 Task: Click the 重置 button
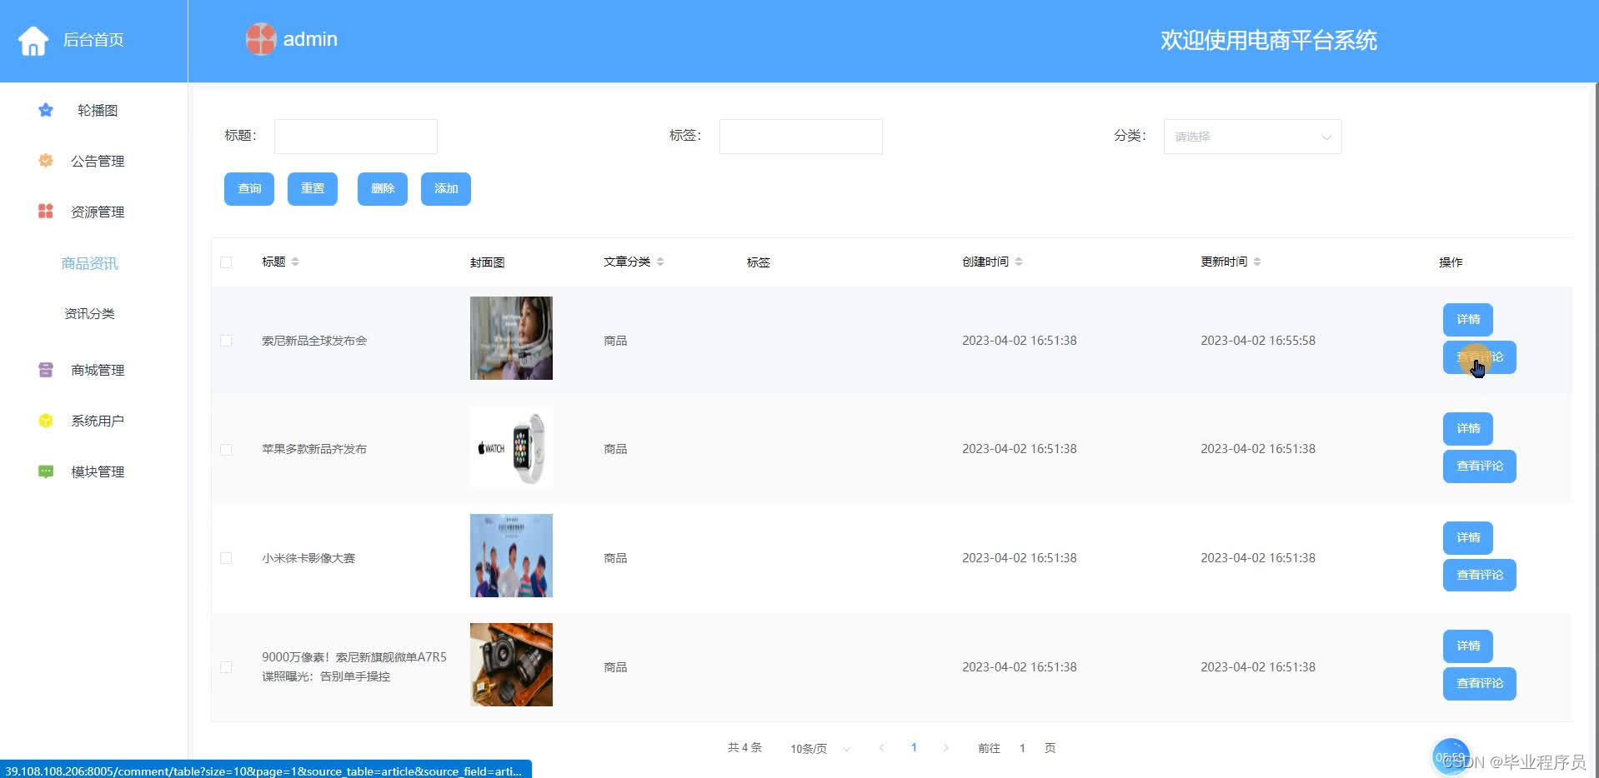coord(313,189)
